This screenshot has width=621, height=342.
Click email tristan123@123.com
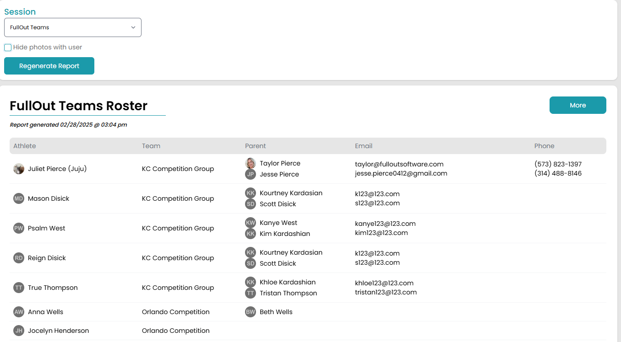[386, 292]
